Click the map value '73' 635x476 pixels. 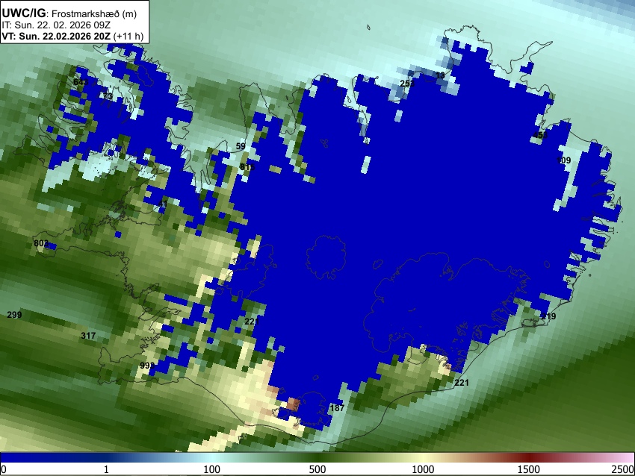click(108, 95)
